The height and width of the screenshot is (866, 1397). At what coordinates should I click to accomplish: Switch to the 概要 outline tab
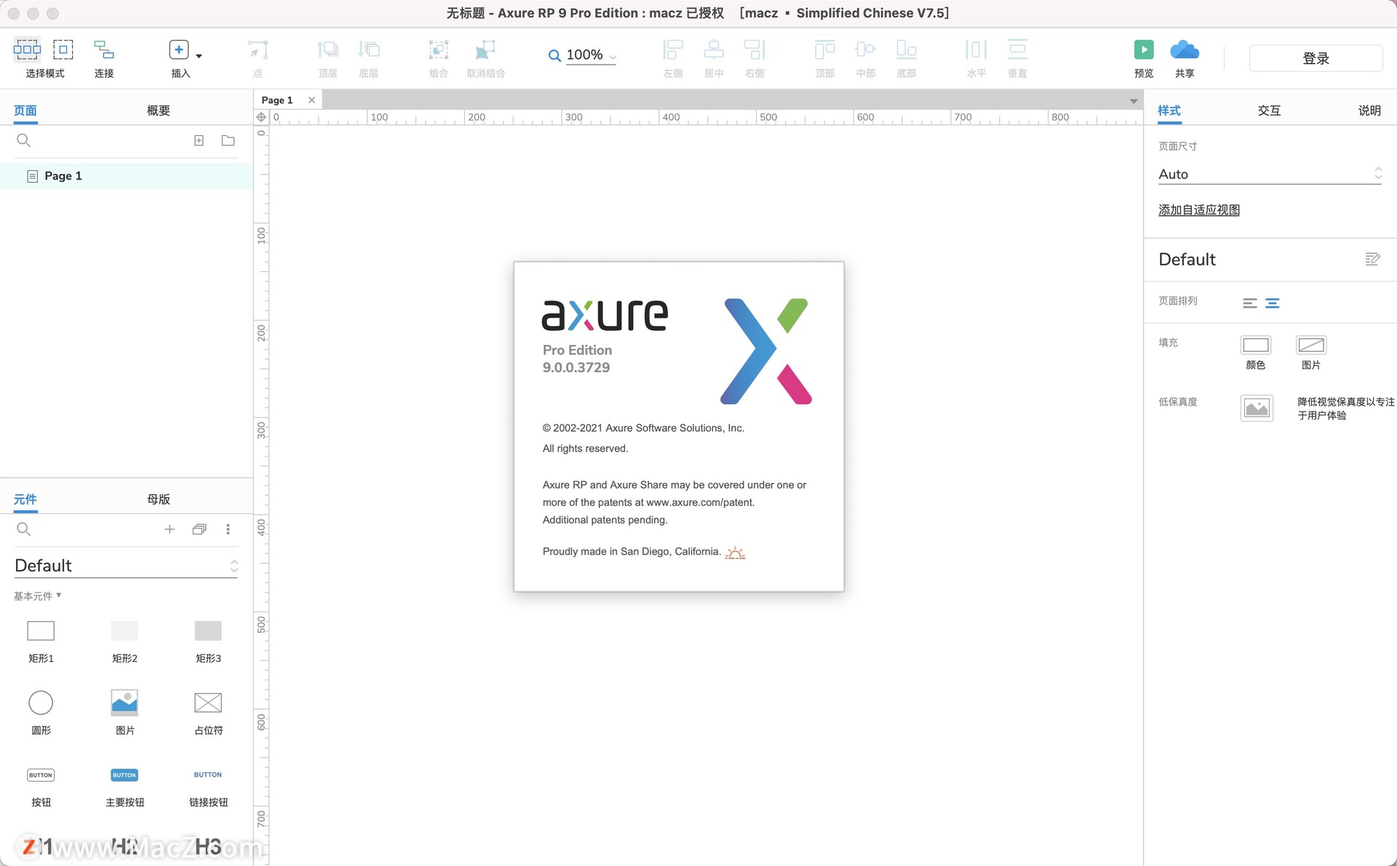tap(159, 111)
